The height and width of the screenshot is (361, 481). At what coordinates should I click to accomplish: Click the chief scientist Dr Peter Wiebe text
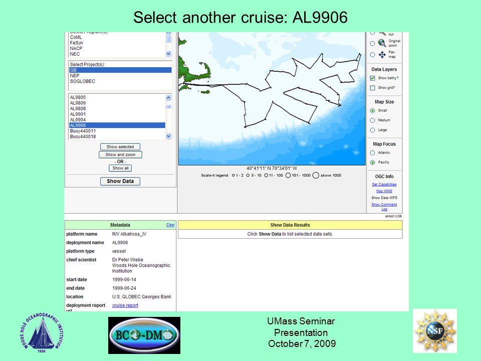pos(128,260)
